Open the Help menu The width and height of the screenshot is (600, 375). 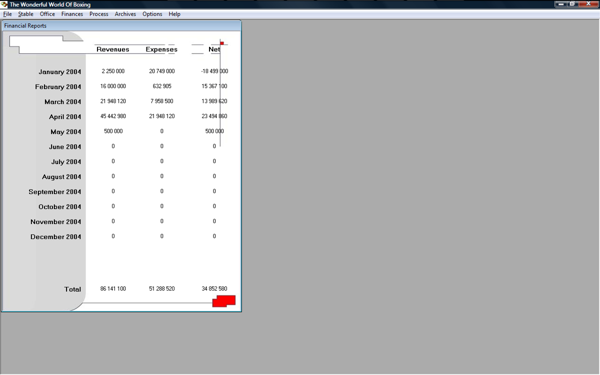[174, 14]
